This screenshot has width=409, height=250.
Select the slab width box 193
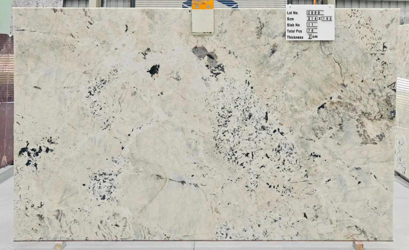(x=327, y=19)
